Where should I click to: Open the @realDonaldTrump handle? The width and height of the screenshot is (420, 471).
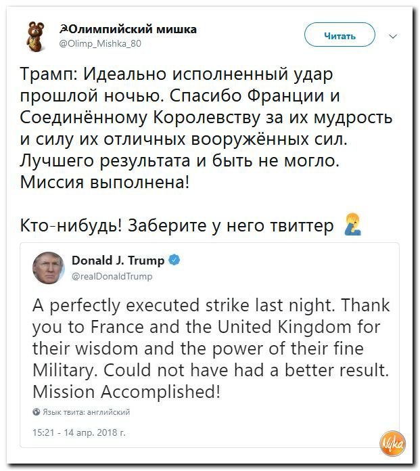pos(112,276)
